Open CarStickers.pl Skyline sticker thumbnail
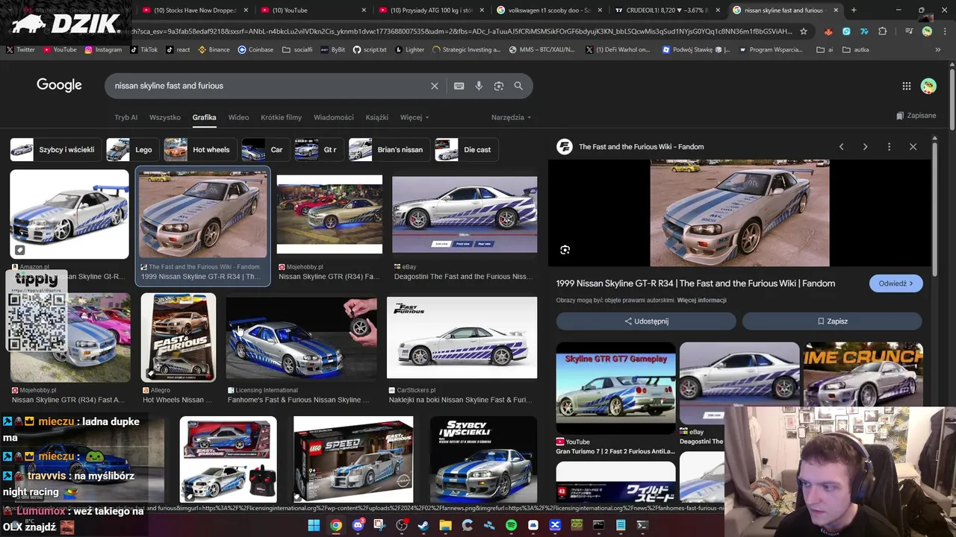The width and height of the screenshot is (956, 537). [x=462, y=338]
